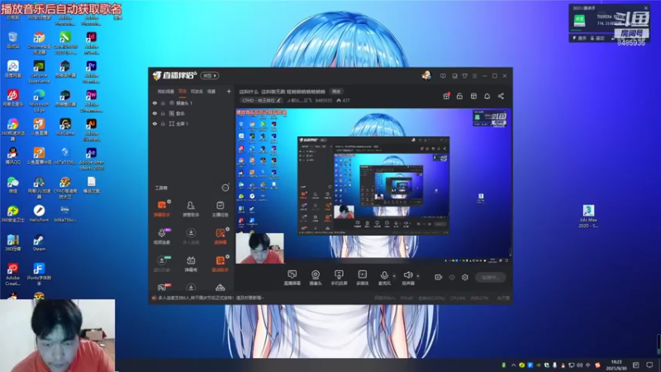Click the gear badge on 歌词助手

228,256
